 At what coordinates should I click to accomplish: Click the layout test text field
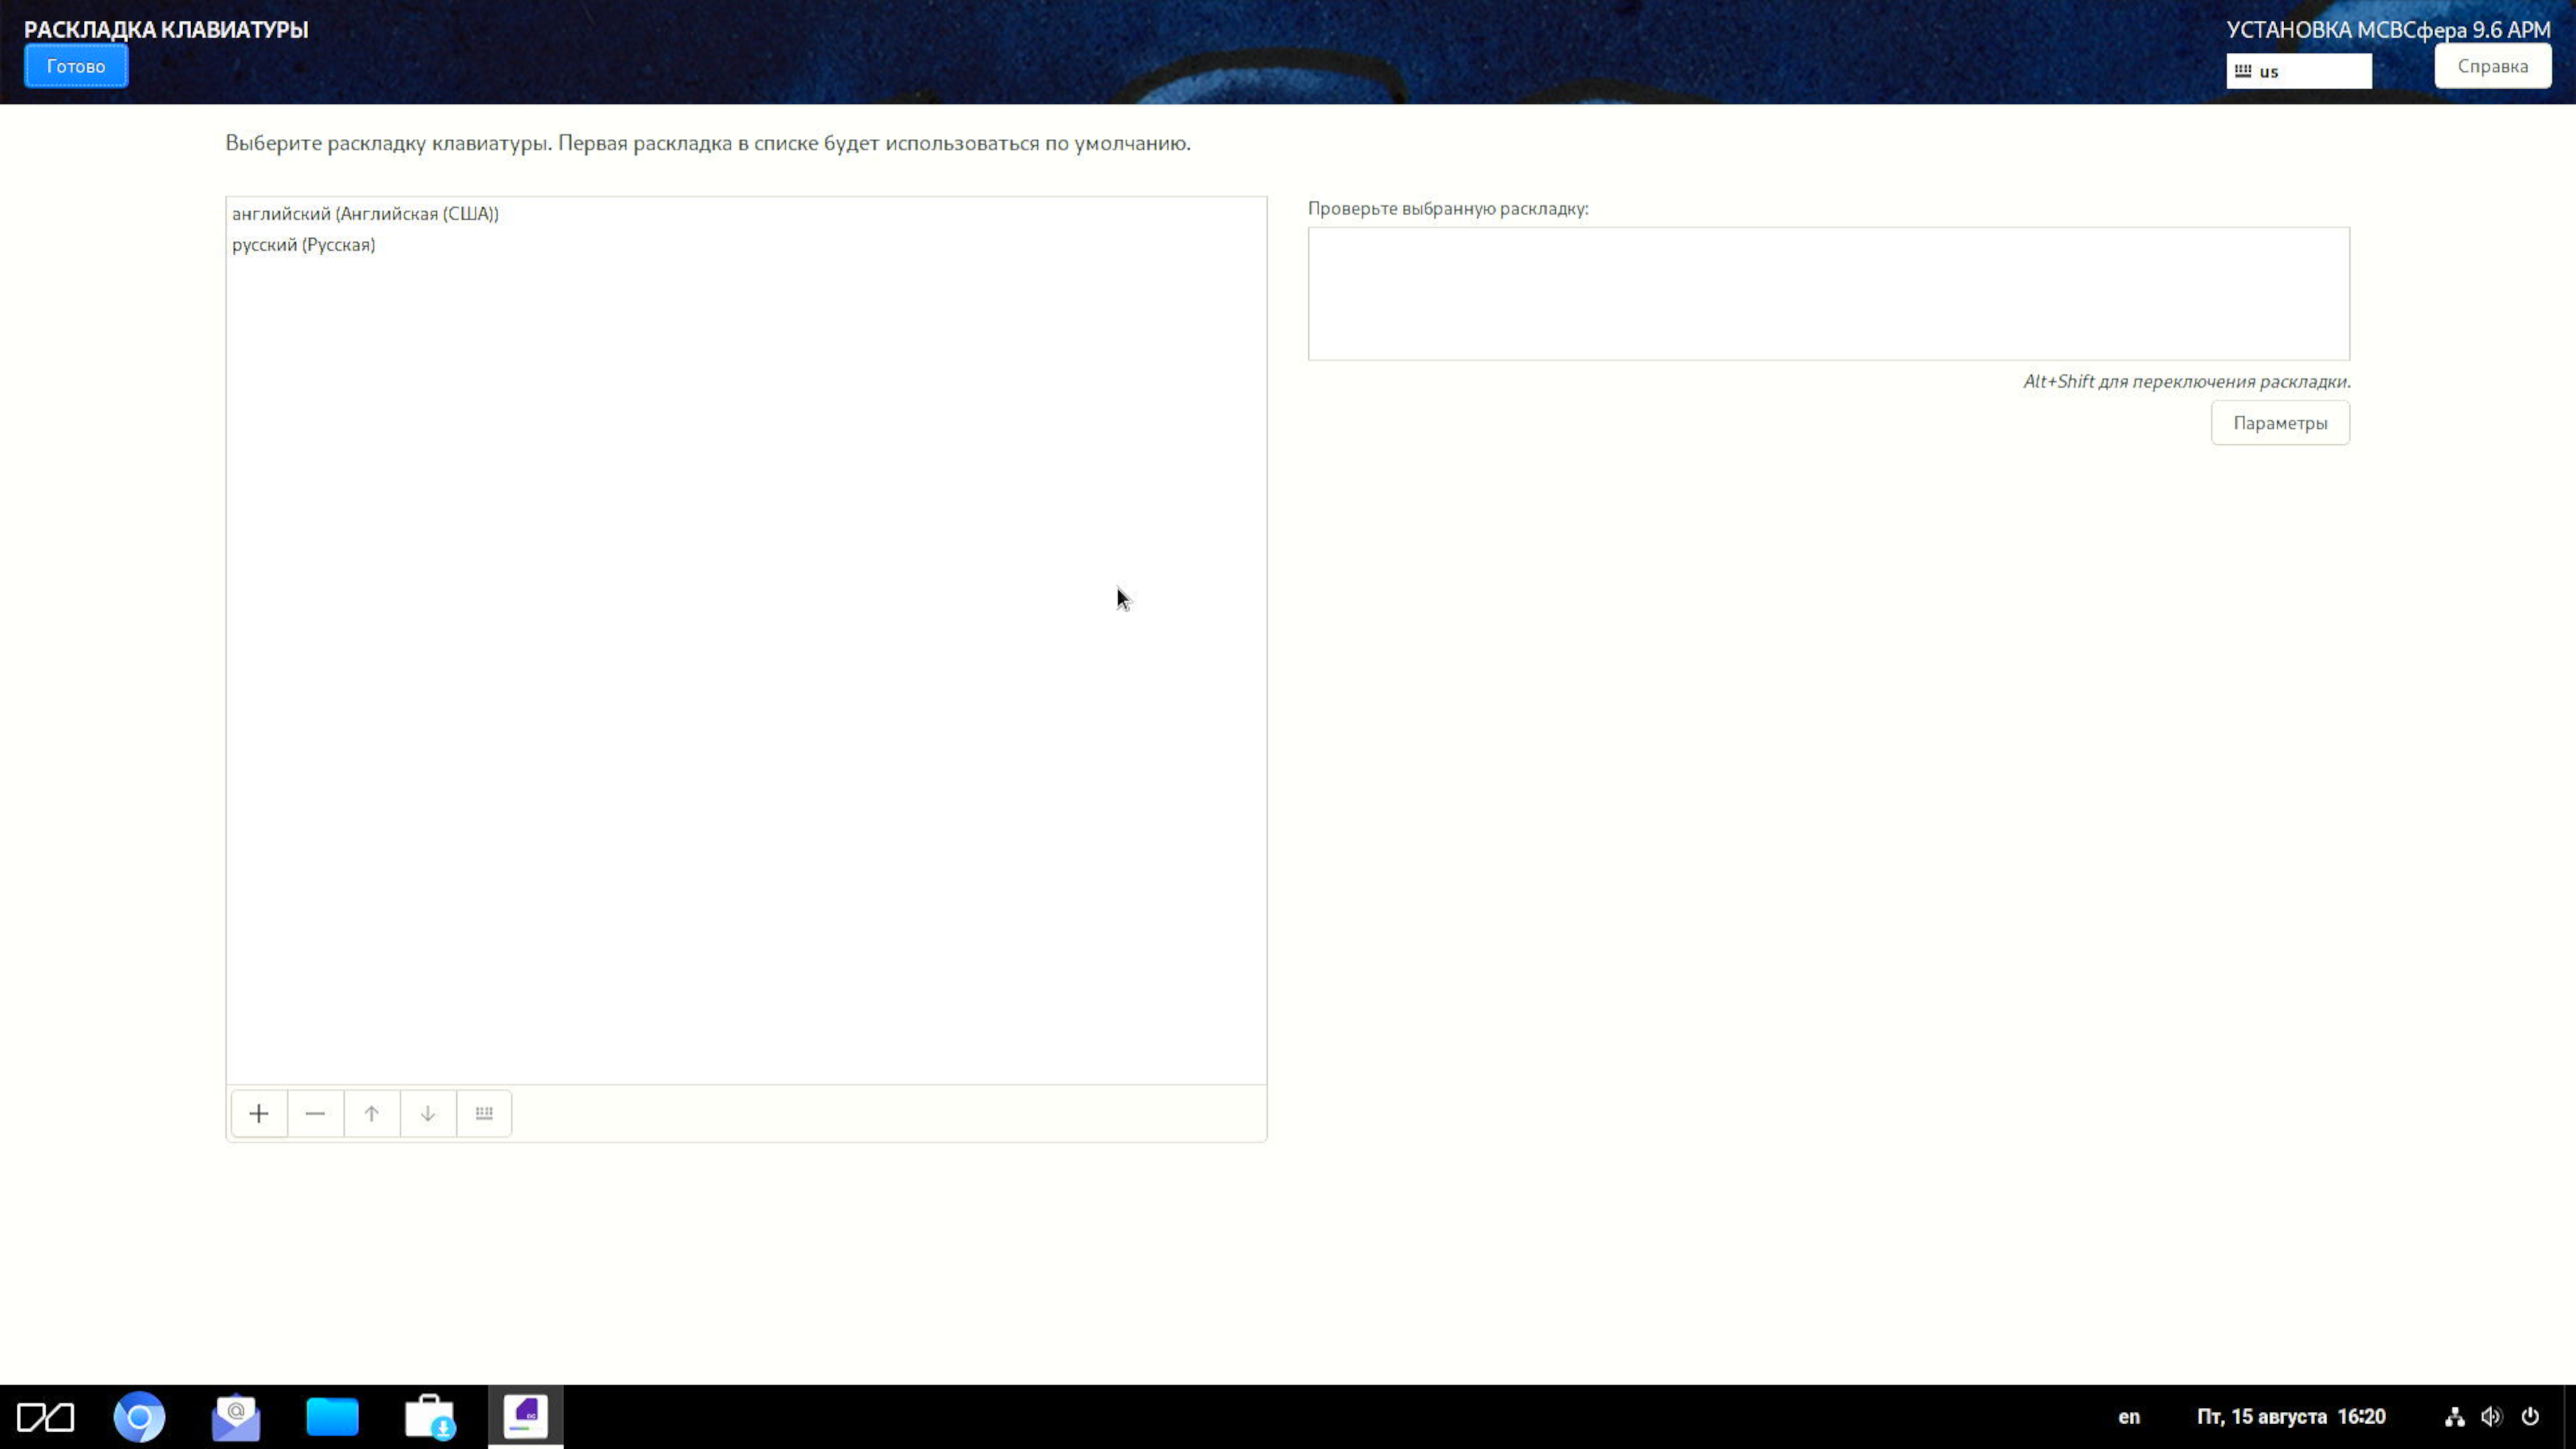click(1828, 293)
